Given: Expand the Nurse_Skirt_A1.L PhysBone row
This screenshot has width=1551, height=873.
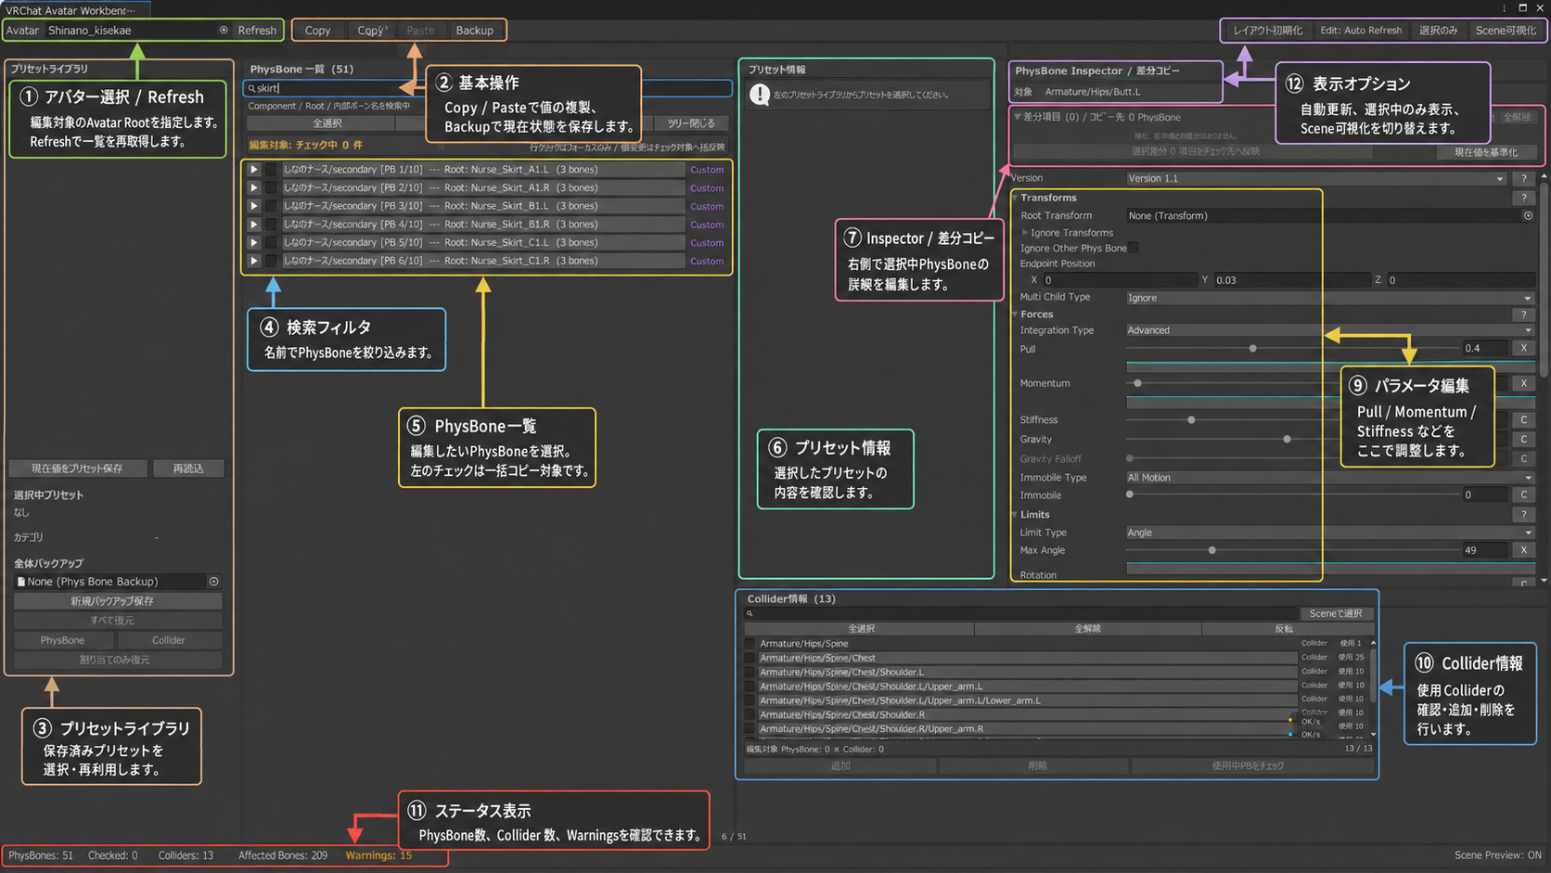Looking at the screenshot, I should click(253, 170).
